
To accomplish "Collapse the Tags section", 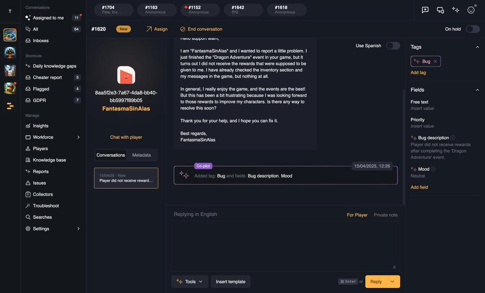I will tap(477, 47).
